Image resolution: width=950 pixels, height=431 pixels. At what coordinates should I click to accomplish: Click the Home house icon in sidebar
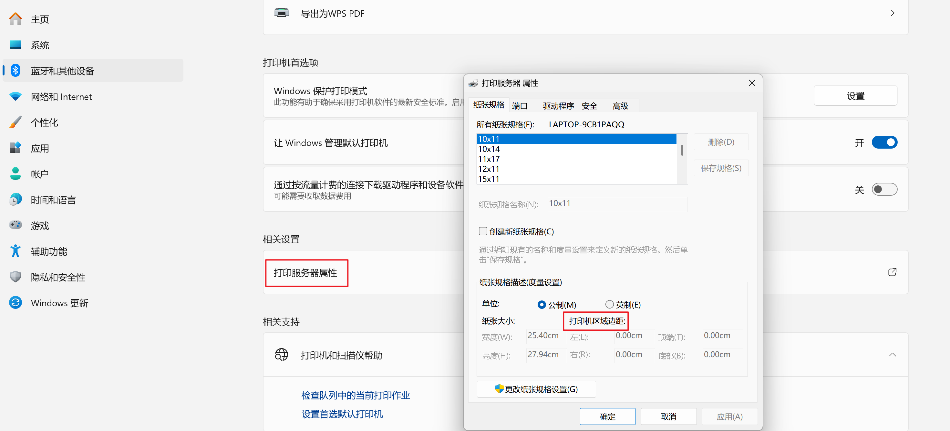pos(15,19)
